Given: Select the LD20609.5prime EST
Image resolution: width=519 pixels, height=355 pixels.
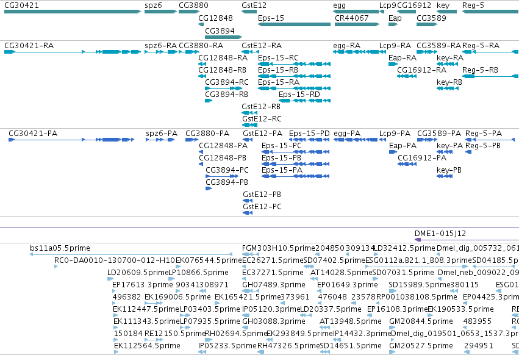Looking at the screenshot, I should 110,279.
